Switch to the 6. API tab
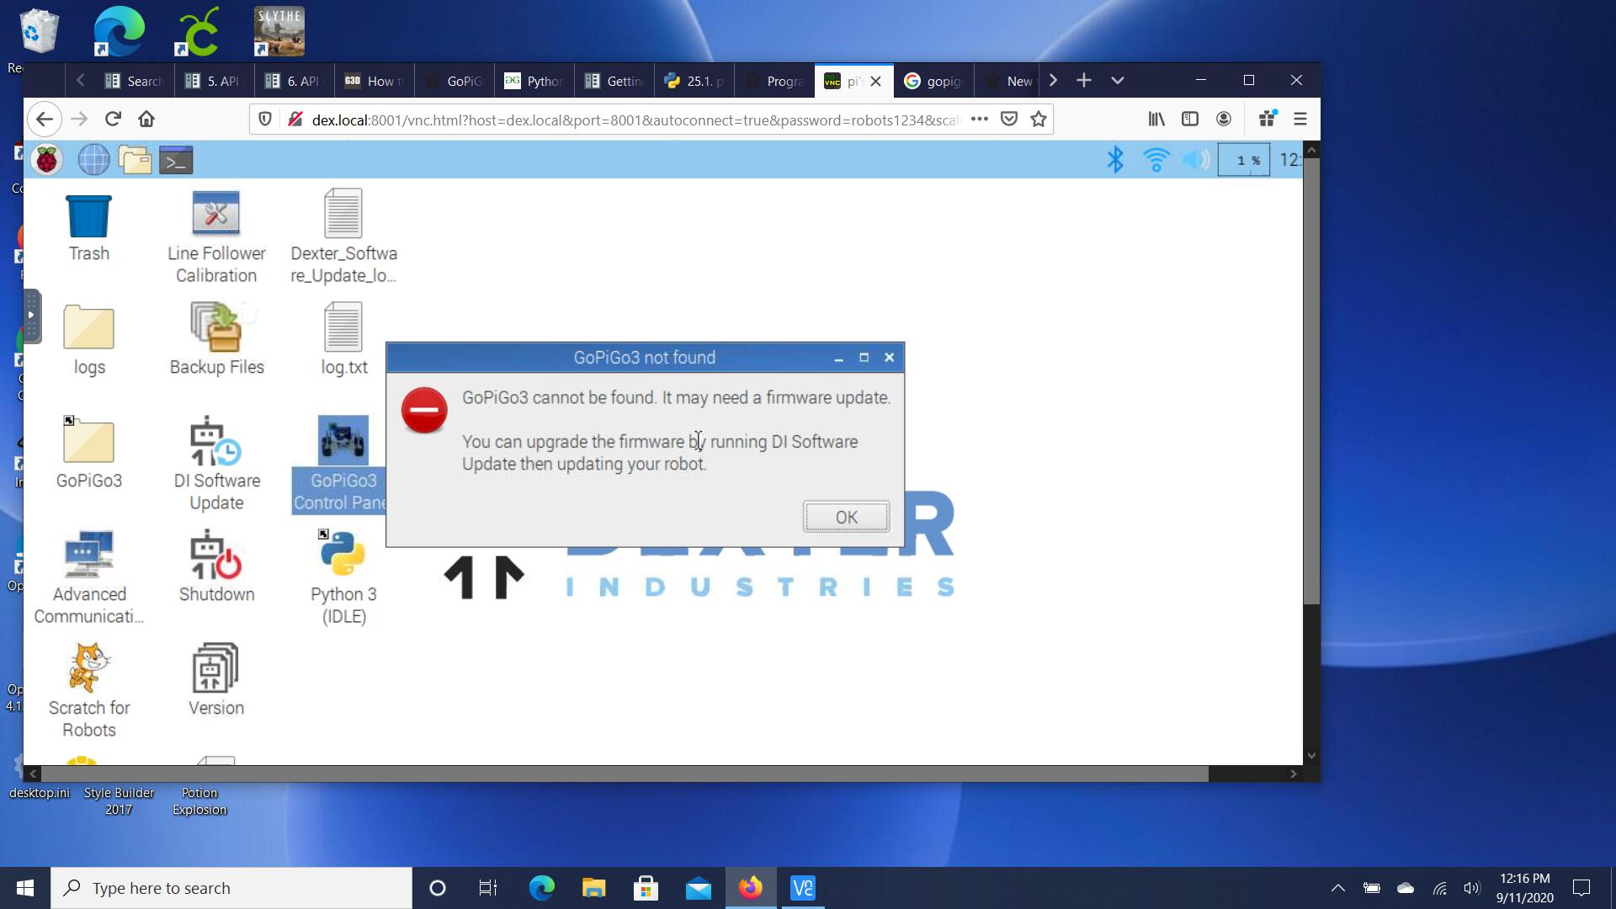 (294, 81)
